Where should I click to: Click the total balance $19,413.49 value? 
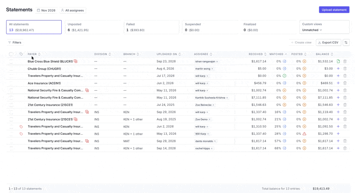[321, 189]
